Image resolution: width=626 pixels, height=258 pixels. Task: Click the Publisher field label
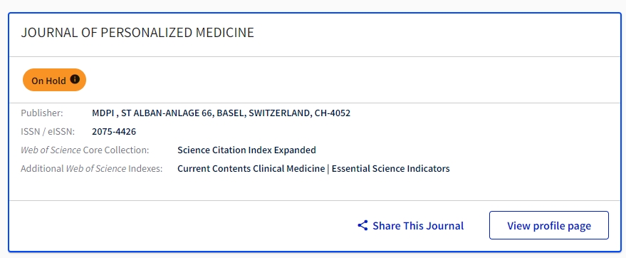click(42, 113)
